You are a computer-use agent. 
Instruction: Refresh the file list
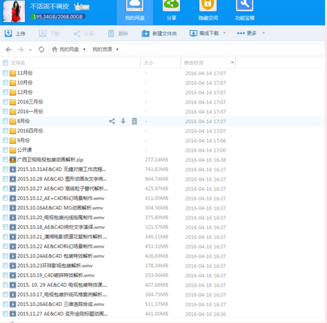41,49
